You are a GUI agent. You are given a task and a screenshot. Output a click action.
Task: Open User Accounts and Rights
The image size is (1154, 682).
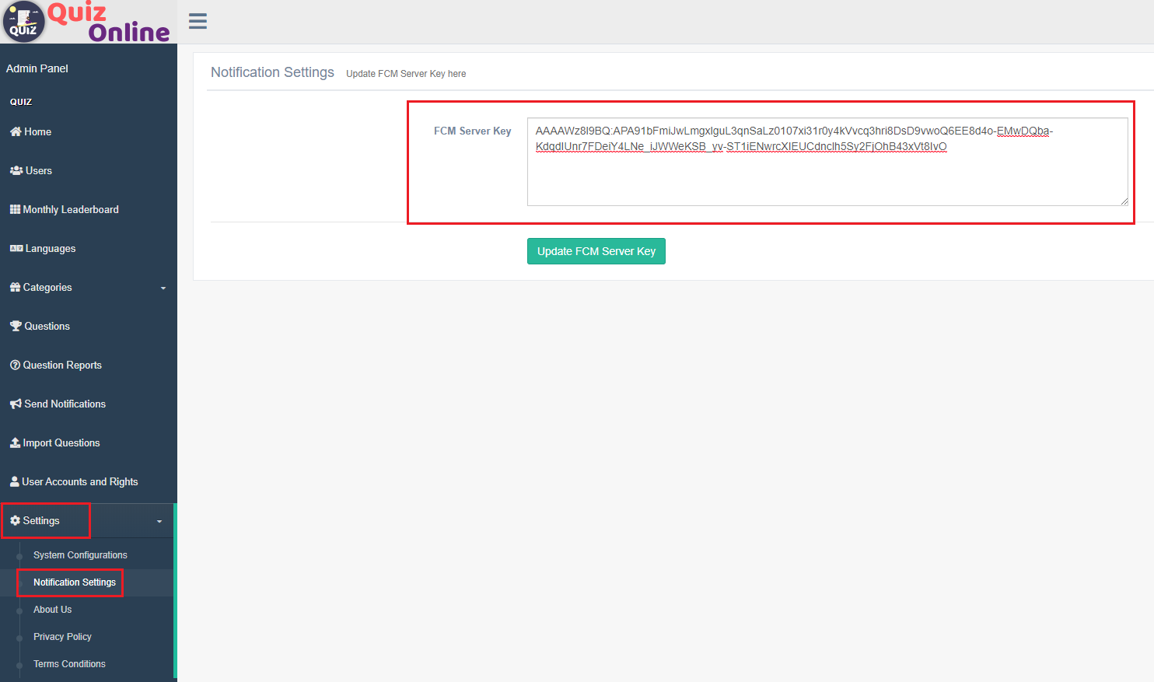point(89,481)
